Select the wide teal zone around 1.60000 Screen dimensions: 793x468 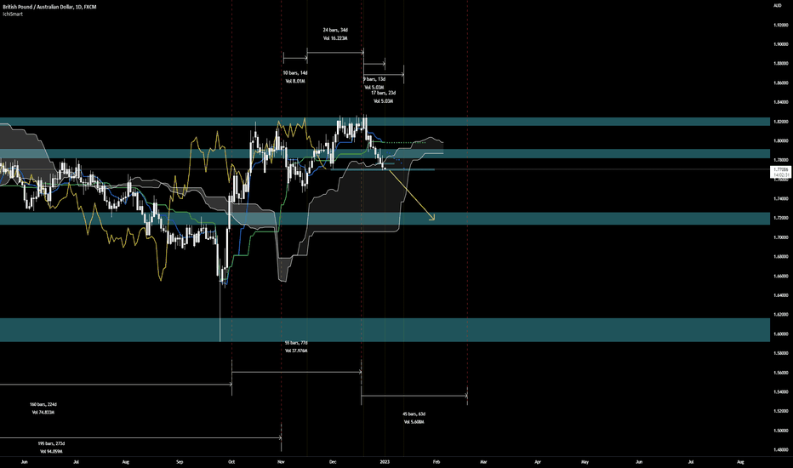pyautogui.click(x=385, y=330)
